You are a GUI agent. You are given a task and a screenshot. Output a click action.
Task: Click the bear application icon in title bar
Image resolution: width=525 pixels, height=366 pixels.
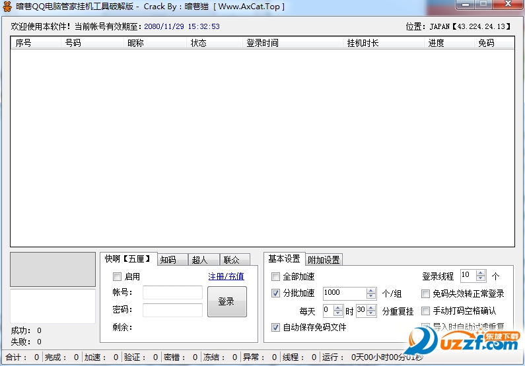coord(7,7)
